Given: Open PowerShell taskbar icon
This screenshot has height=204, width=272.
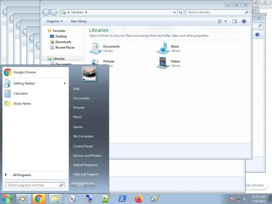Looking at the screenshot, I should point(122,199).
